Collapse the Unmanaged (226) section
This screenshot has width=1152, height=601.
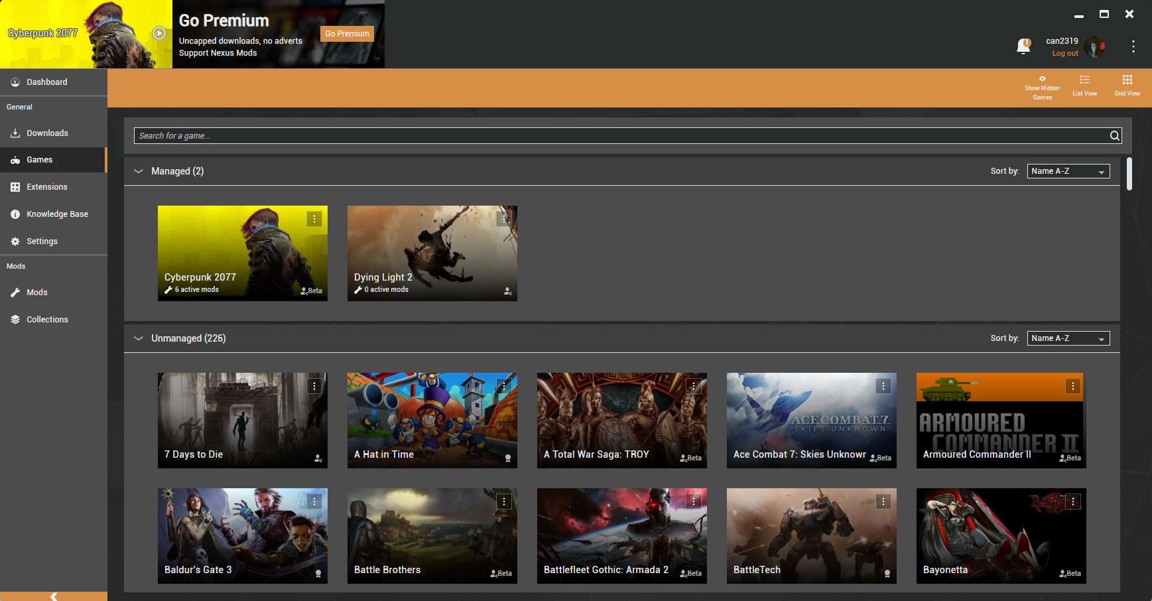139,338
